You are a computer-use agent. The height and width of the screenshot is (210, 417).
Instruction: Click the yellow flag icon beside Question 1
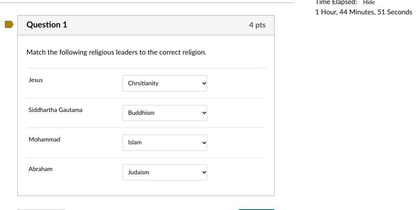point(9,25)
